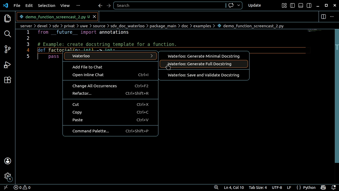Open the examples breadcrumb
Image resolution: width=339 pixels, height=191 pixels.
tap(202, 26)
